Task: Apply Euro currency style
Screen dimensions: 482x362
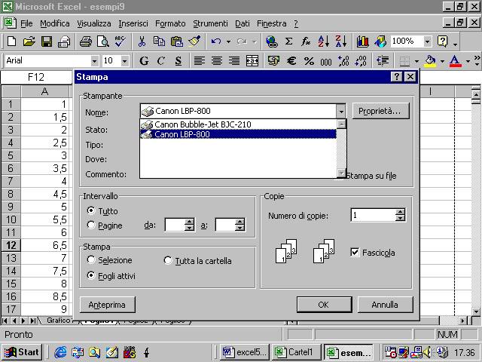Action: tap(291, 61)
